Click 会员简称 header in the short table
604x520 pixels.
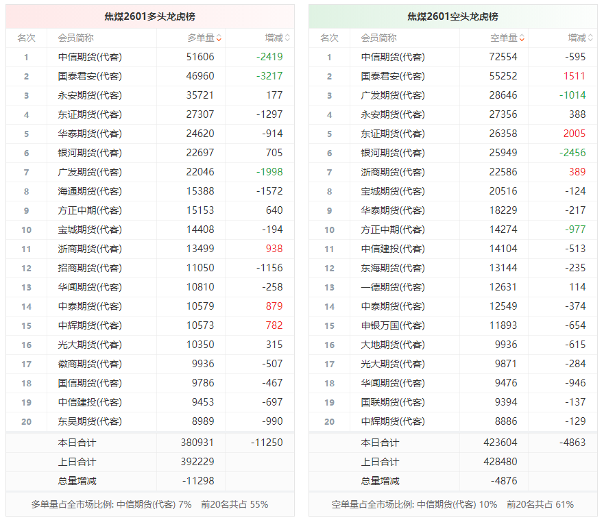pyautogui.click(x=379, y=38)
